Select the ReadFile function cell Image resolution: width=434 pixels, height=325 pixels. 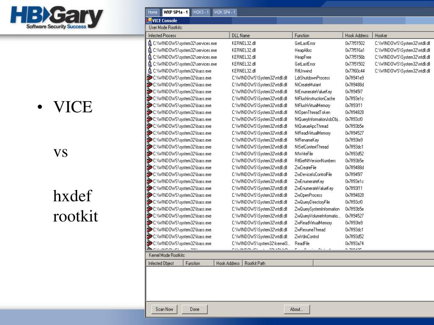(302, 244)
